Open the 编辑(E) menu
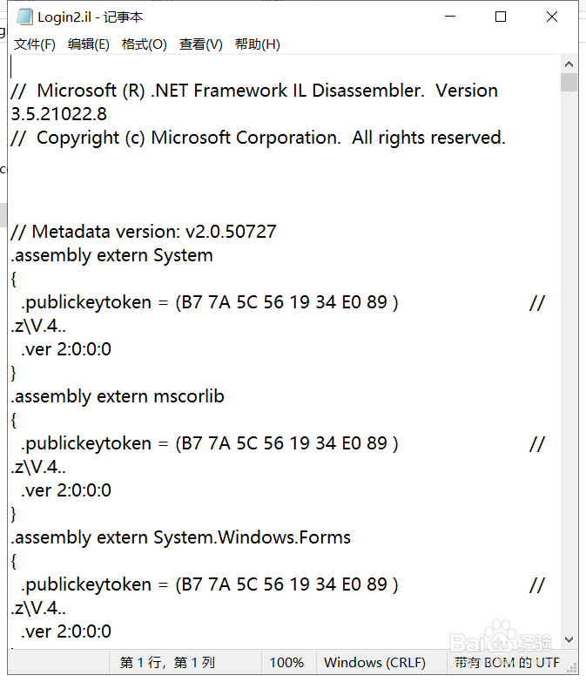The width and height of the screenshot is (586, 682). click(89, 44)
